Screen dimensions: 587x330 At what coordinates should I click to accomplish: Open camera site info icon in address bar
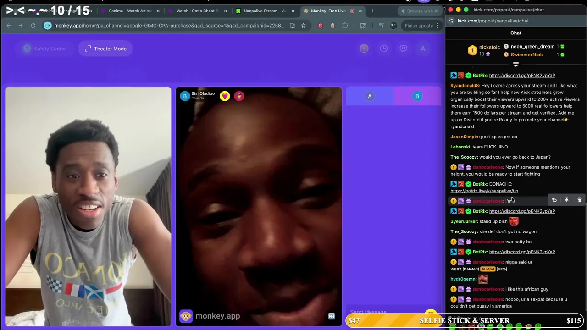[48, 26]
